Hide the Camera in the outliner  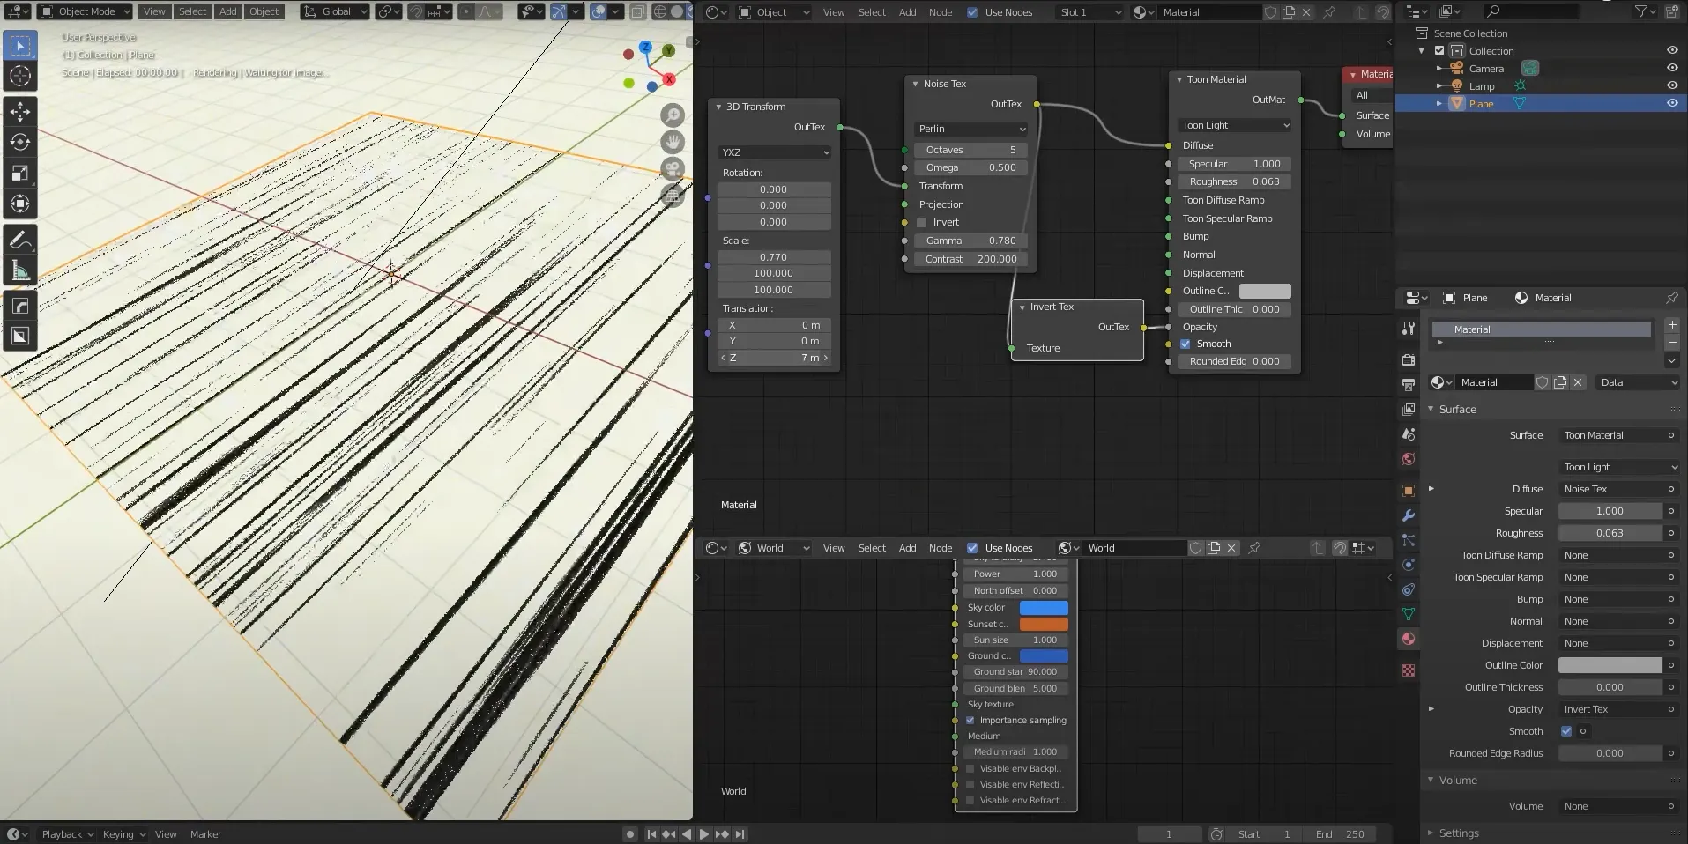1671,69
